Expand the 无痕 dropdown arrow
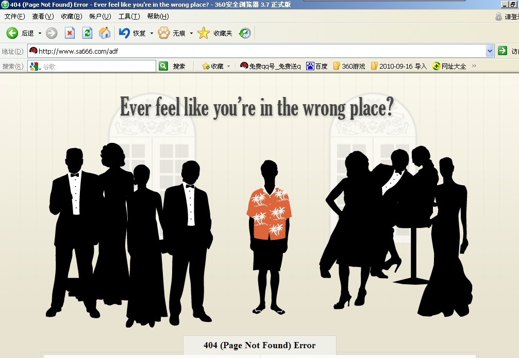The height and width of the screenshot is (358, 519). click(x=191, y=33)
